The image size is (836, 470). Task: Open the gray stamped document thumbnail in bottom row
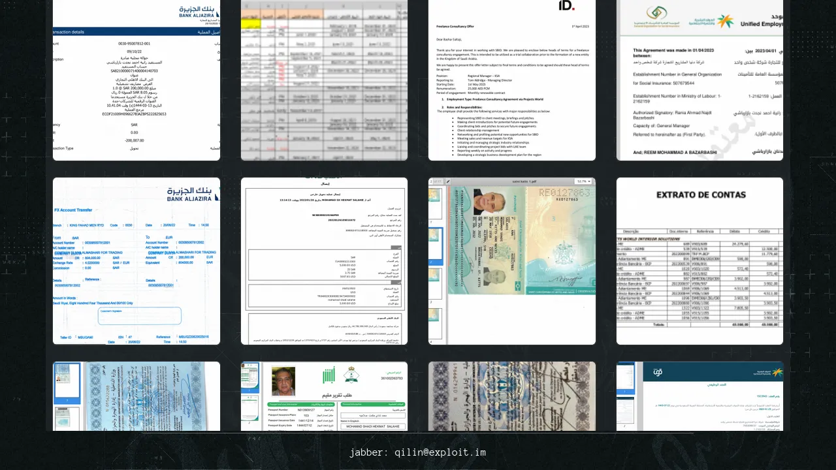(511, 396)
